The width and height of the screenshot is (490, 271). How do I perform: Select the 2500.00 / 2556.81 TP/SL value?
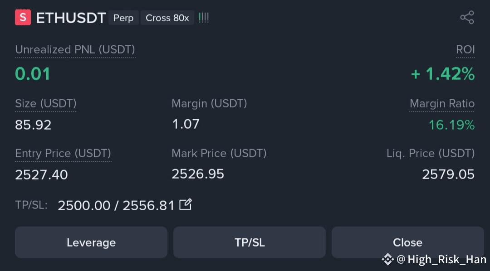[116, 205]
